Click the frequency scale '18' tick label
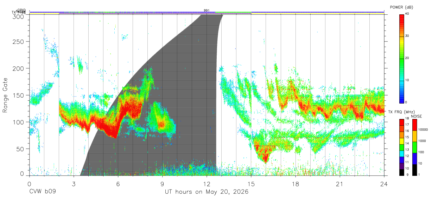The width and height of the screenshot is (432, 199). pos(407,119)
